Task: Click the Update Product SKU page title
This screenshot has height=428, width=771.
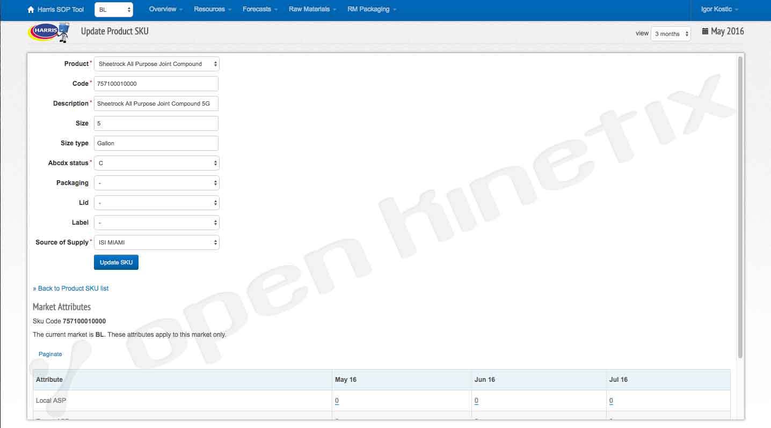Action: (115, 31)
